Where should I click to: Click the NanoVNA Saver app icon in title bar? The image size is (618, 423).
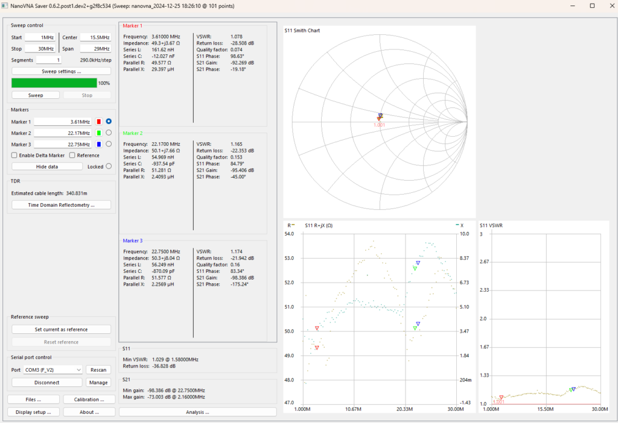[5, 6]
